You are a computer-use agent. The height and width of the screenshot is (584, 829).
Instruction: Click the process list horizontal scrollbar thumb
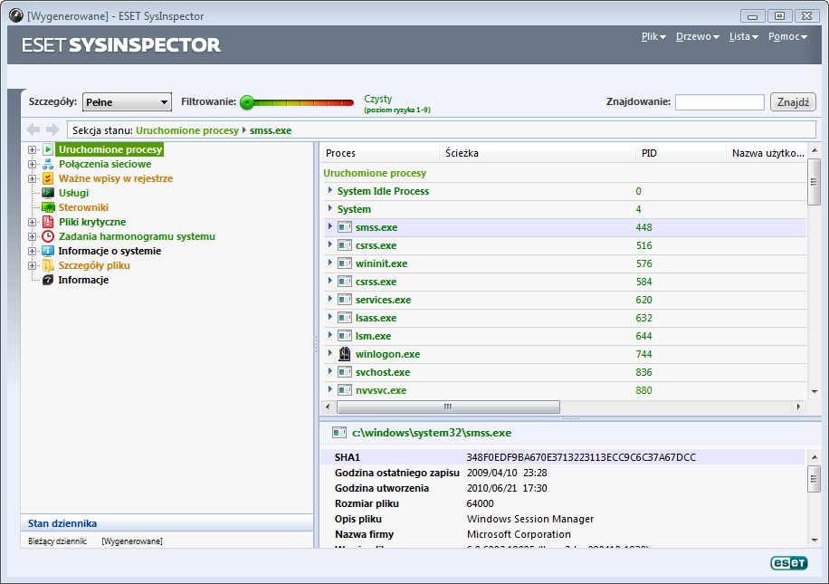(x=448, y=407)
